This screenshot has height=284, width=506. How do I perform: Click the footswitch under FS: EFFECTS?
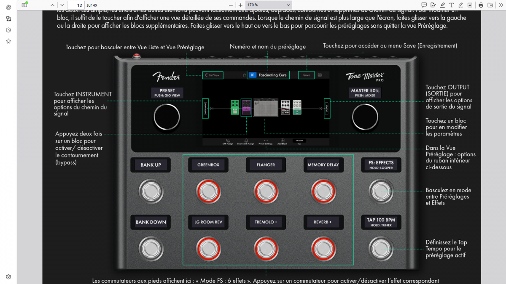[381, 191]
